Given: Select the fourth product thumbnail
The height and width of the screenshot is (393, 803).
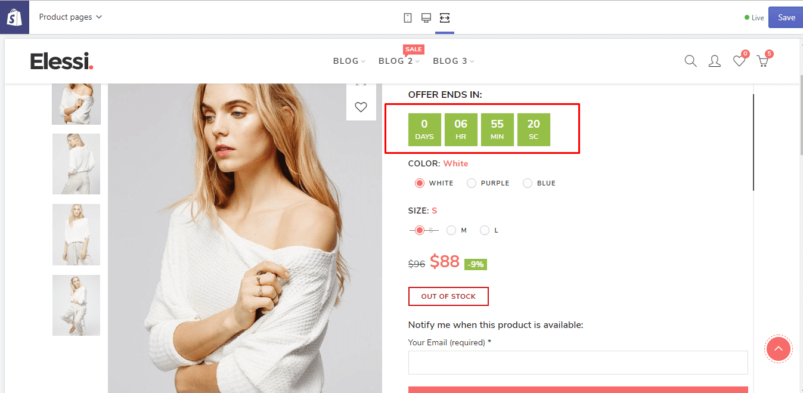Looking at the screenshot, I should (76, 305).
